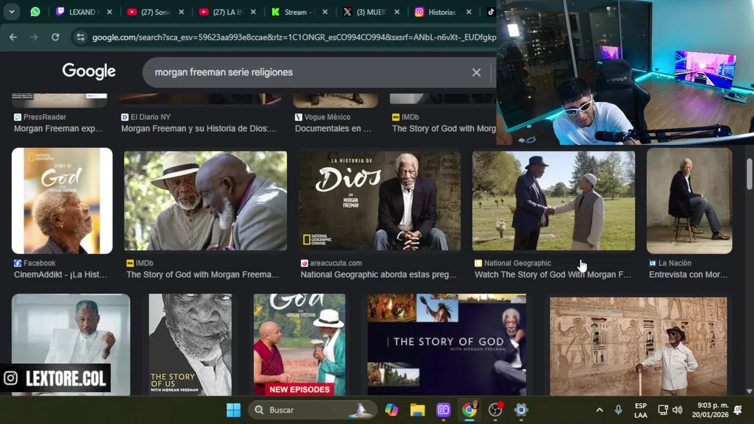This screenshot has width=754, height=424.
Task: Click the microphone icon in the system tray
Action: [x=618, y=410]
